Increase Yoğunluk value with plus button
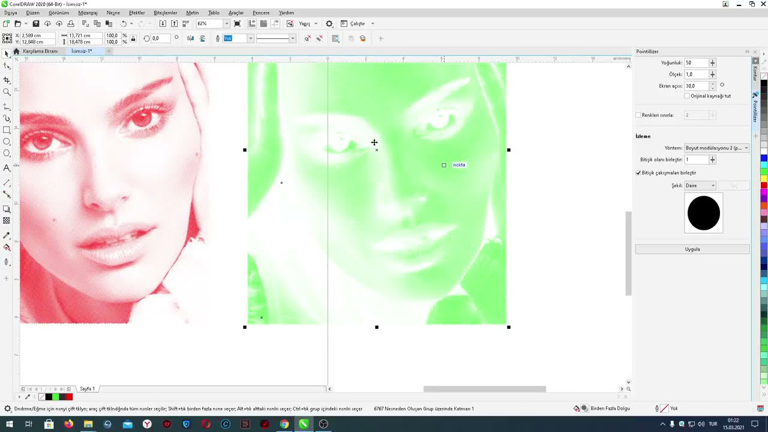 [x=712, y=62]
